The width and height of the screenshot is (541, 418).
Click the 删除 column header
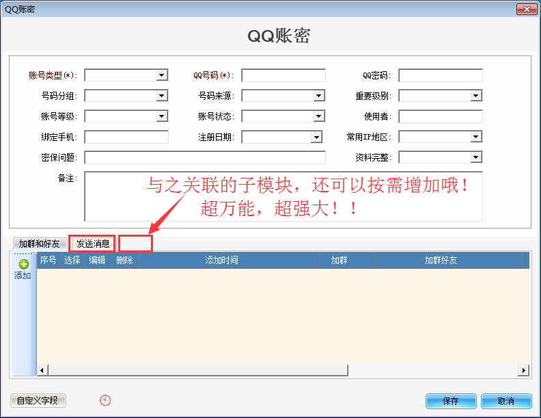pyautogui.click(x=125, y=260)
